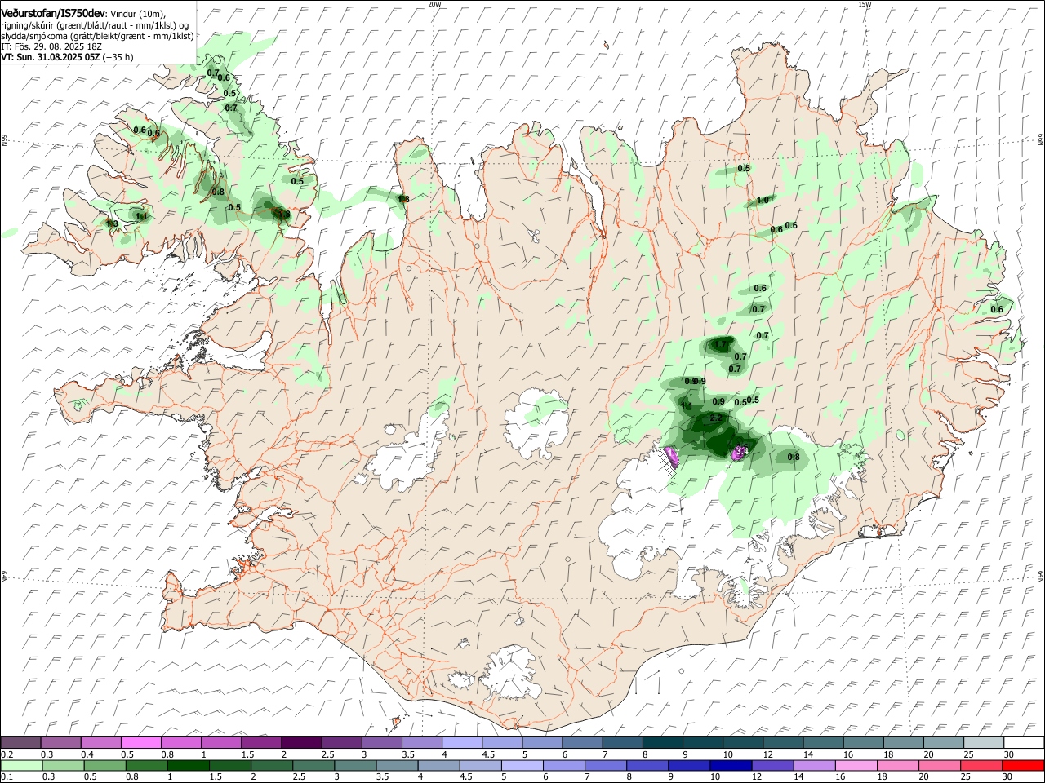Click the '0.2' label in the top legend row
Screen dimensions: 1045x783
7,754
